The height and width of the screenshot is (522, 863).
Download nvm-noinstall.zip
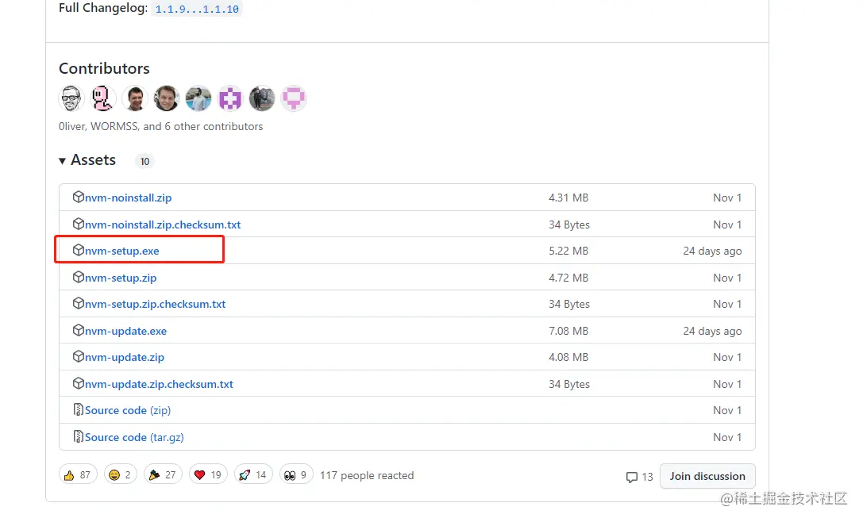click(129, 198)
